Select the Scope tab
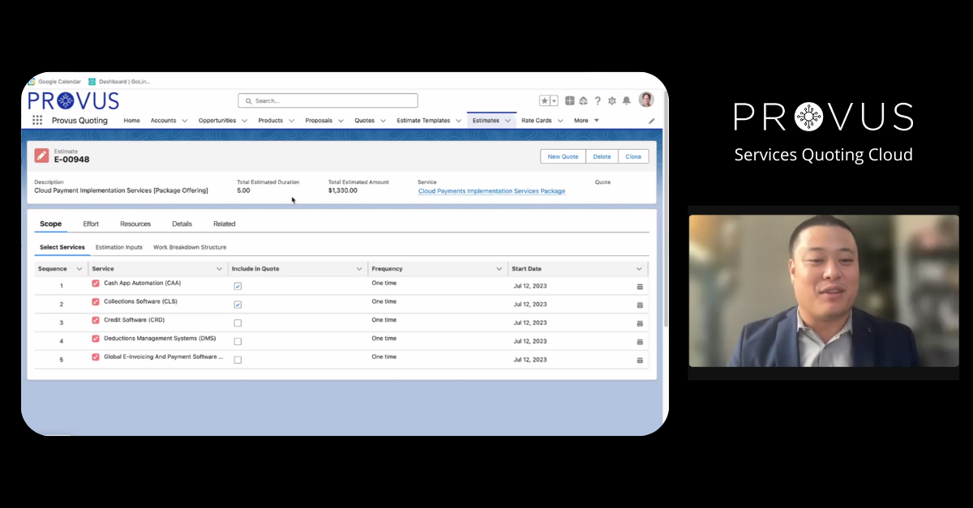The image size is (973, 508). (x=50, y=224)
